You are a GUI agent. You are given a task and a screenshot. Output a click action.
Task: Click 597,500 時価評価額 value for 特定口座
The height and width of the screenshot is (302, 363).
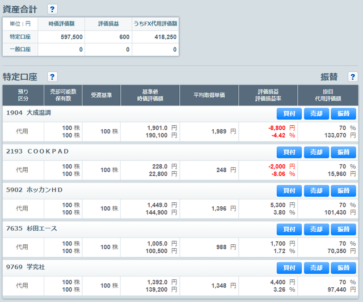(x=71, y=37)
